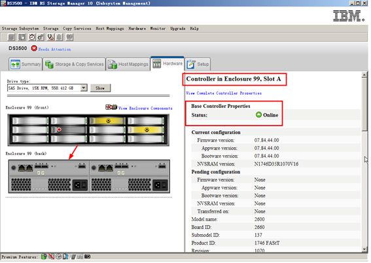Click the red Needs Attention status icon

tap(34, 48)
